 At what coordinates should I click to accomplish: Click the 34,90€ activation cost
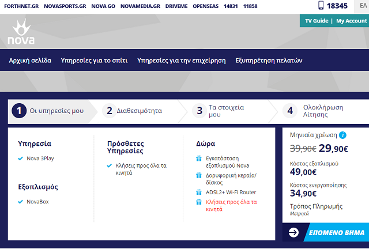(303, 193)
